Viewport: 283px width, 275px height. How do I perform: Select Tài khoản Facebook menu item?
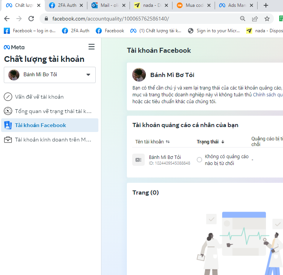click(x=50, y=125)
